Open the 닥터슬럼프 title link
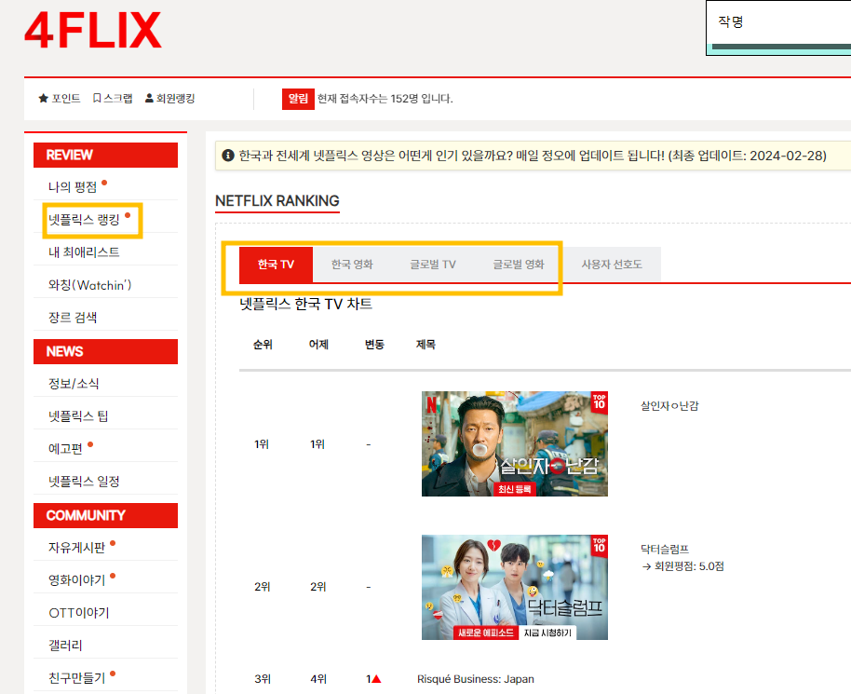Viewport: 851px width, 694px height. coord(665,550)
